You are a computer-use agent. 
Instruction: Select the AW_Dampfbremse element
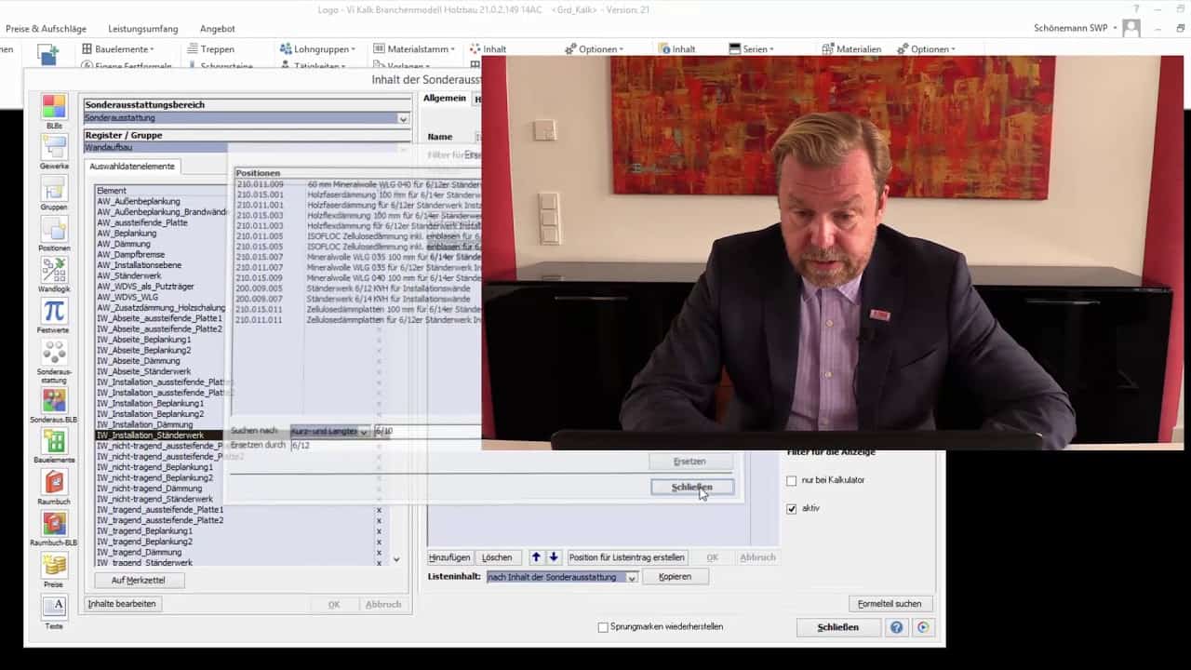131,255
